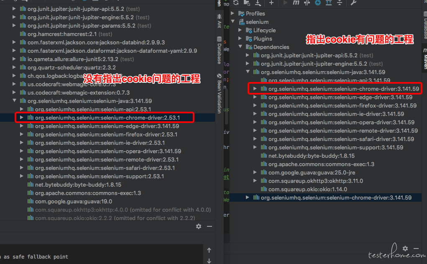Click the up arrow in the console gutter

[x=209, y=250]
